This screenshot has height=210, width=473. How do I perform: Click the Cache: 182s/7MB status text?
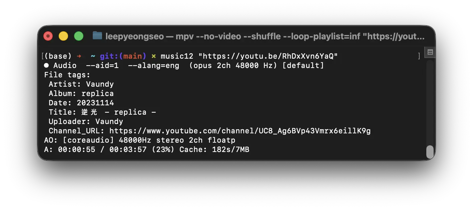214,150
